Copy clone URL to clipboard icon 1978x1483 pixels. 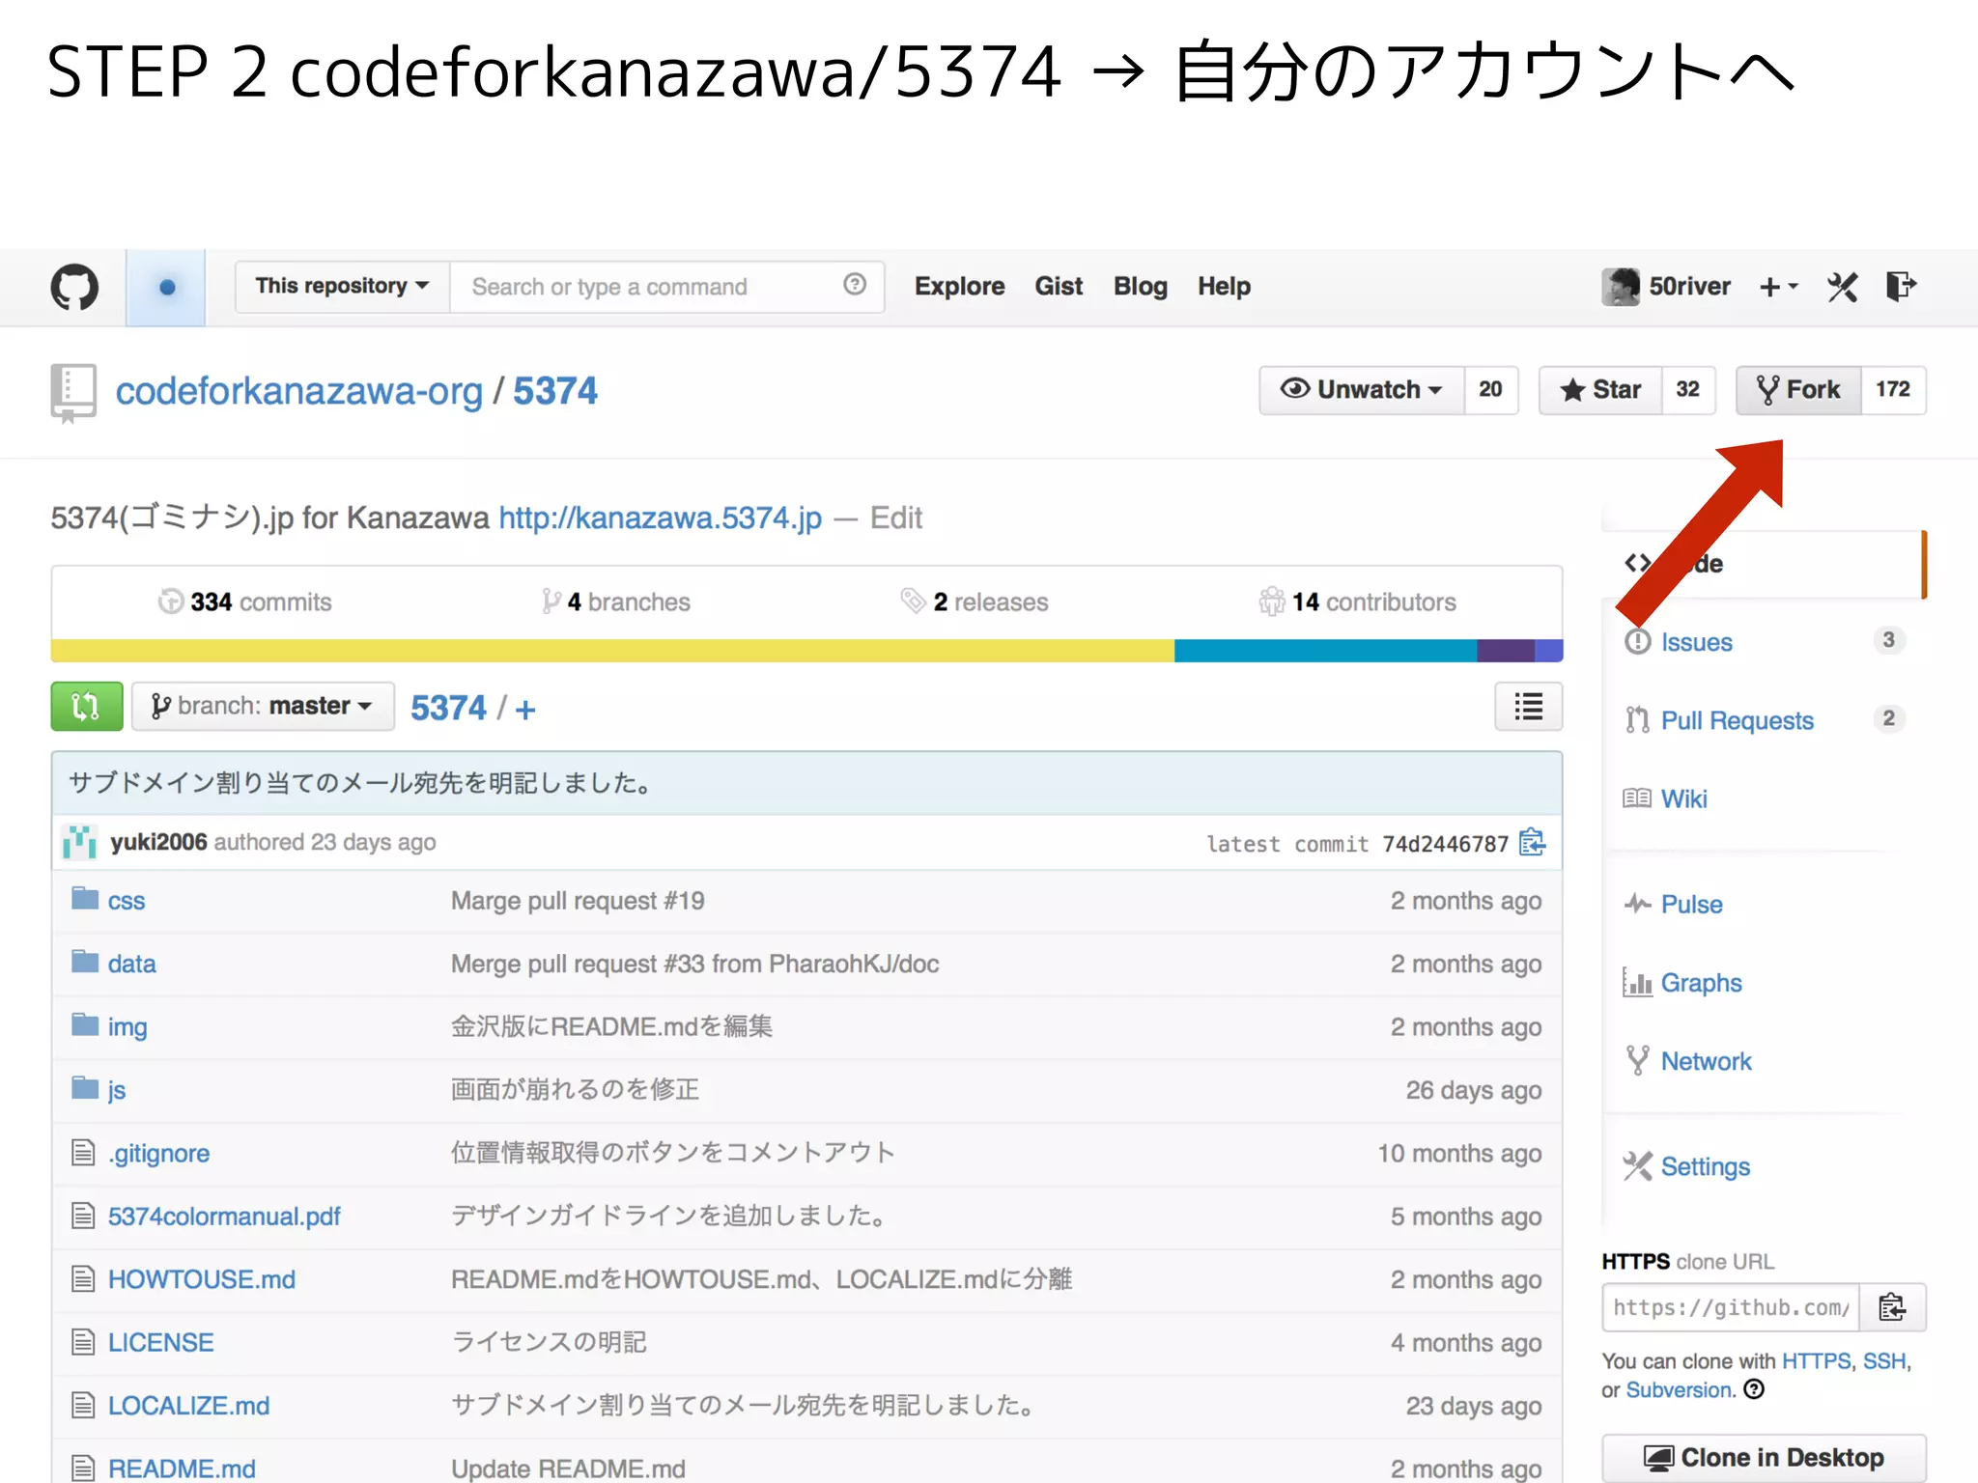(x=1892, y=1307)
